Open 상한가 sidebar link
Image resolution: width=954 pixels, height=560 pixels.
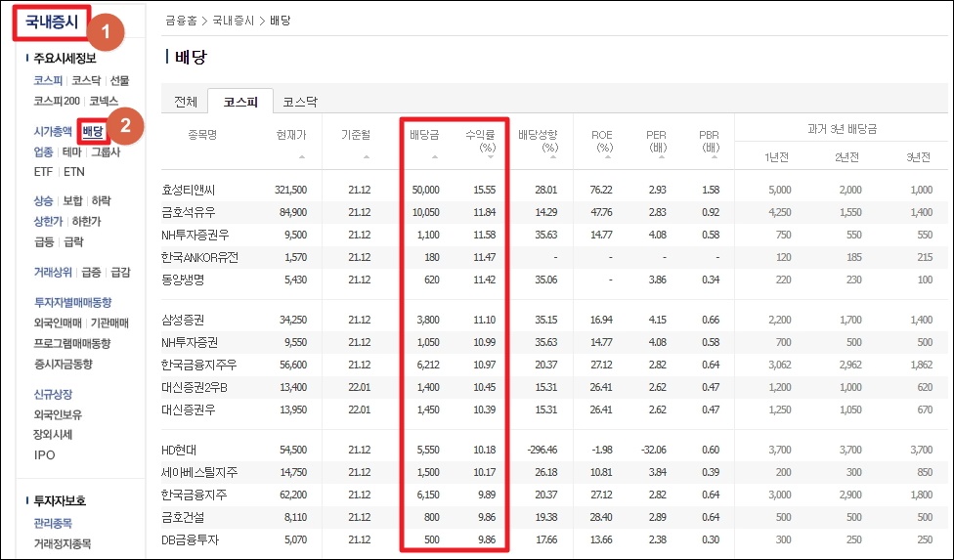click(x=48, y=221)
